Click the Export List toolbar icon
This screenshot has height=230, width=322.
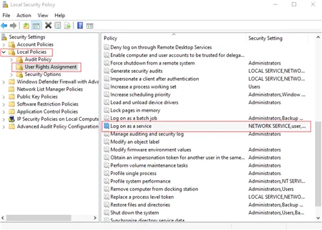[68, 26]
